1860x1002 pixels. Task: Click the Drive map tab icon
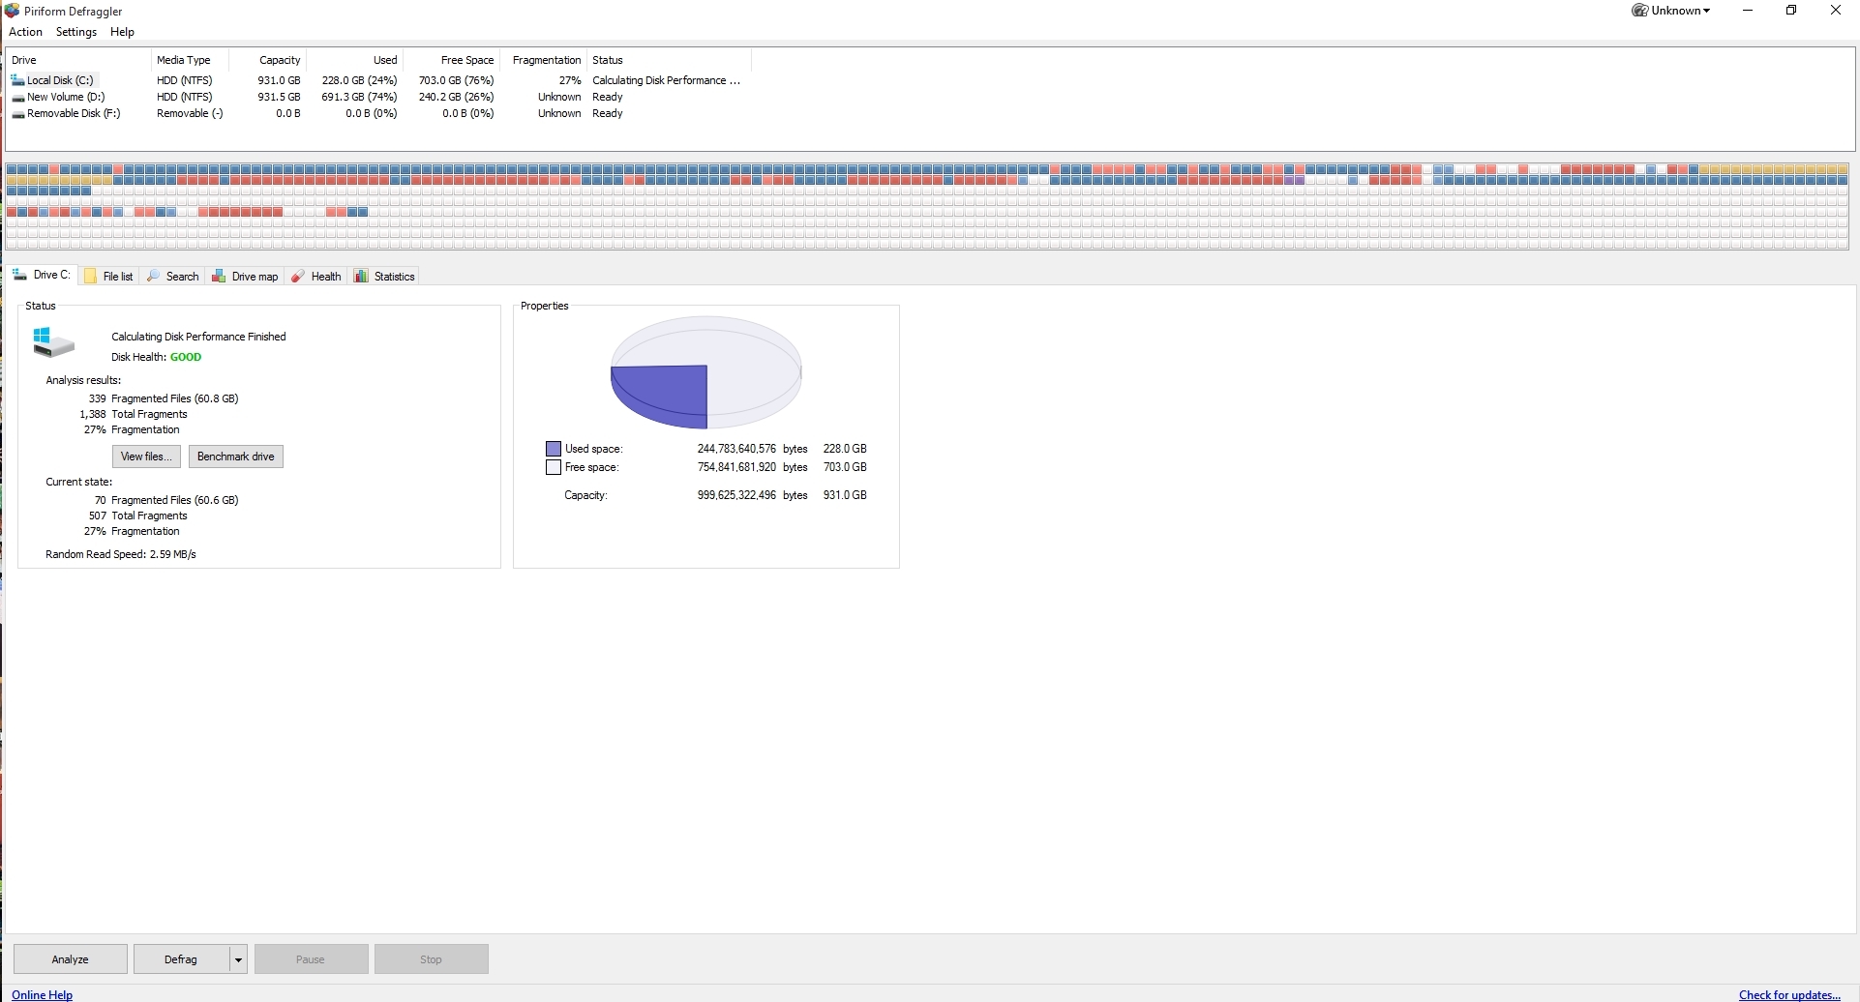coord(221,276)
